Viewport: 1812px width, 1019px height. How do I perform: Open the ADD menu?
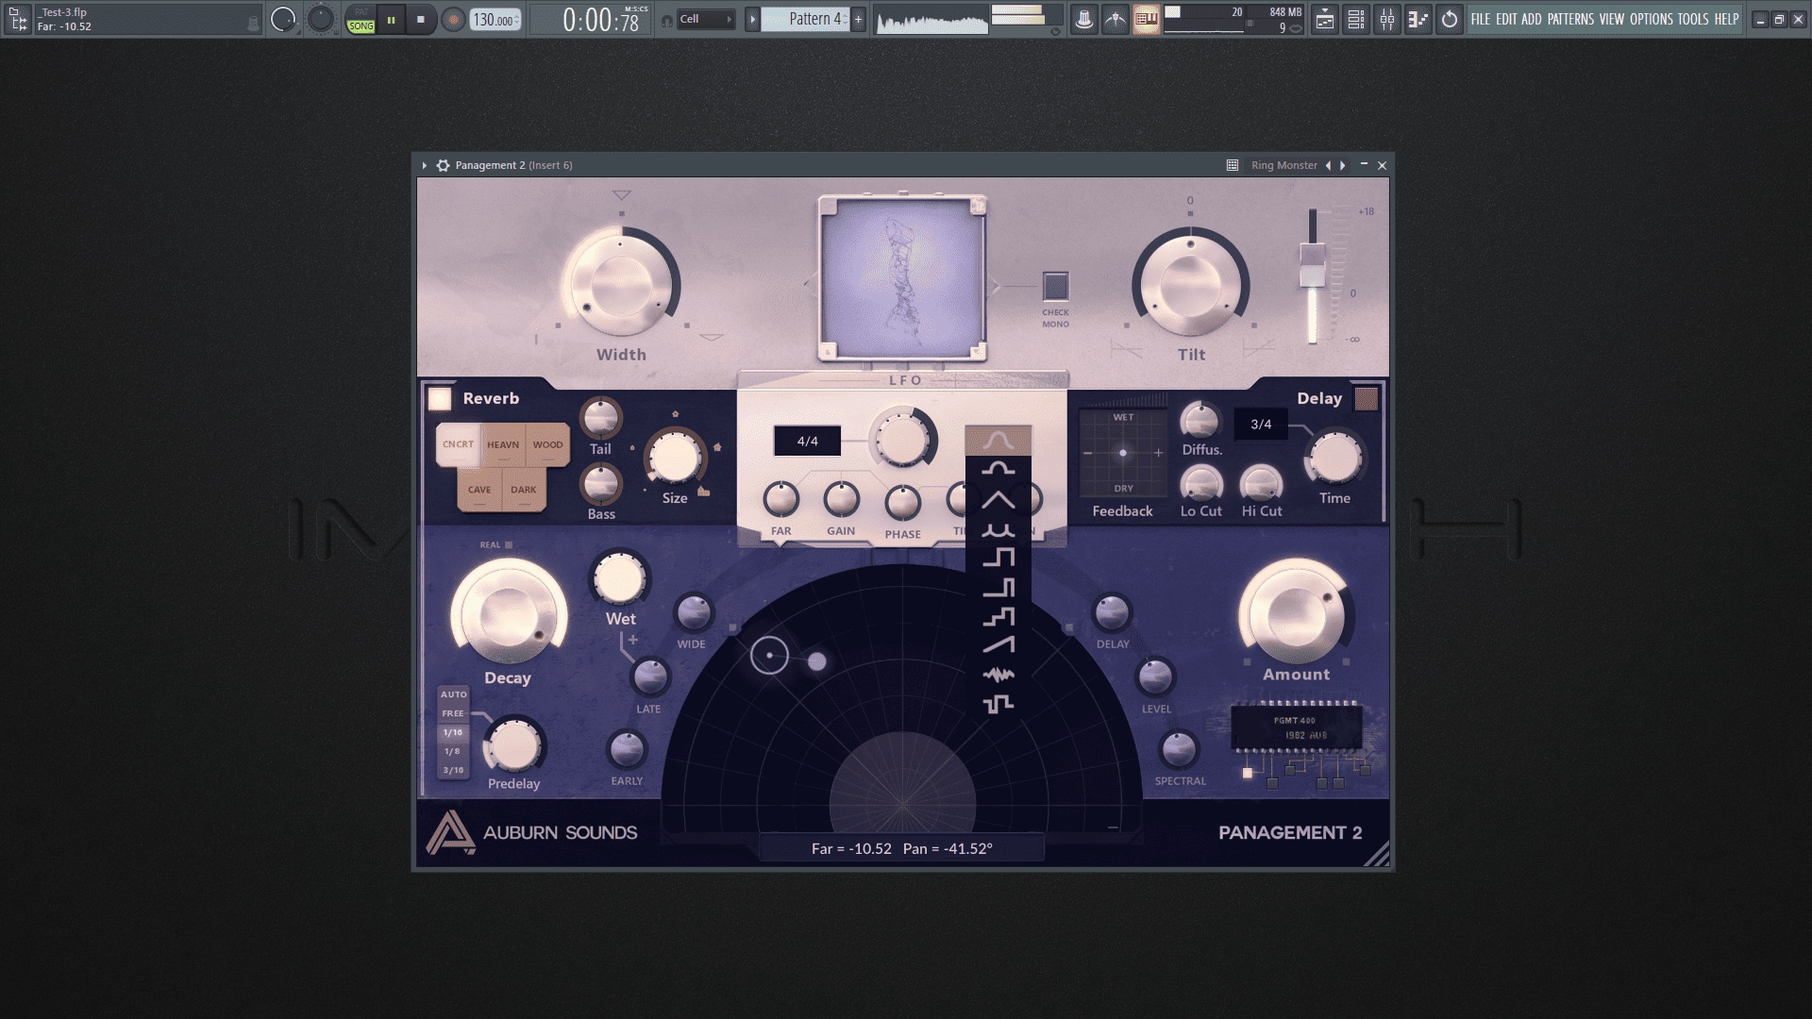[x=1532, y=19]
